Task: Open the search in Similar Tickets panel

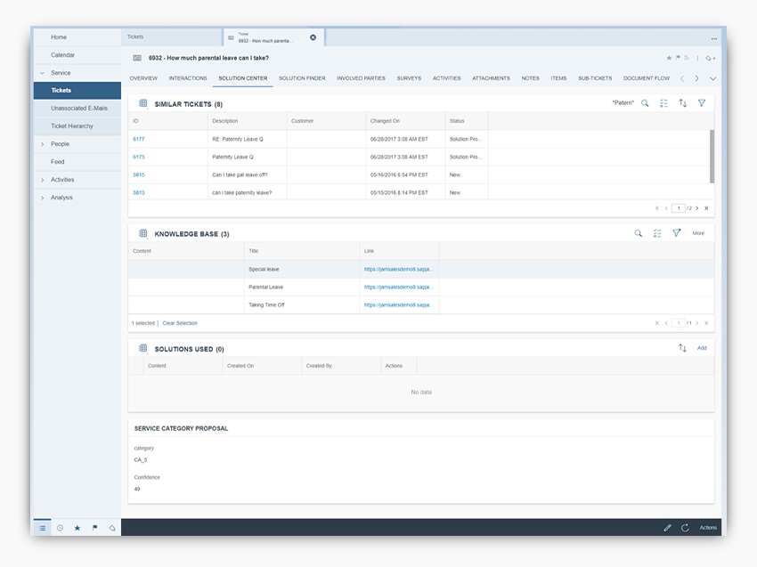Action: [645, 102]
